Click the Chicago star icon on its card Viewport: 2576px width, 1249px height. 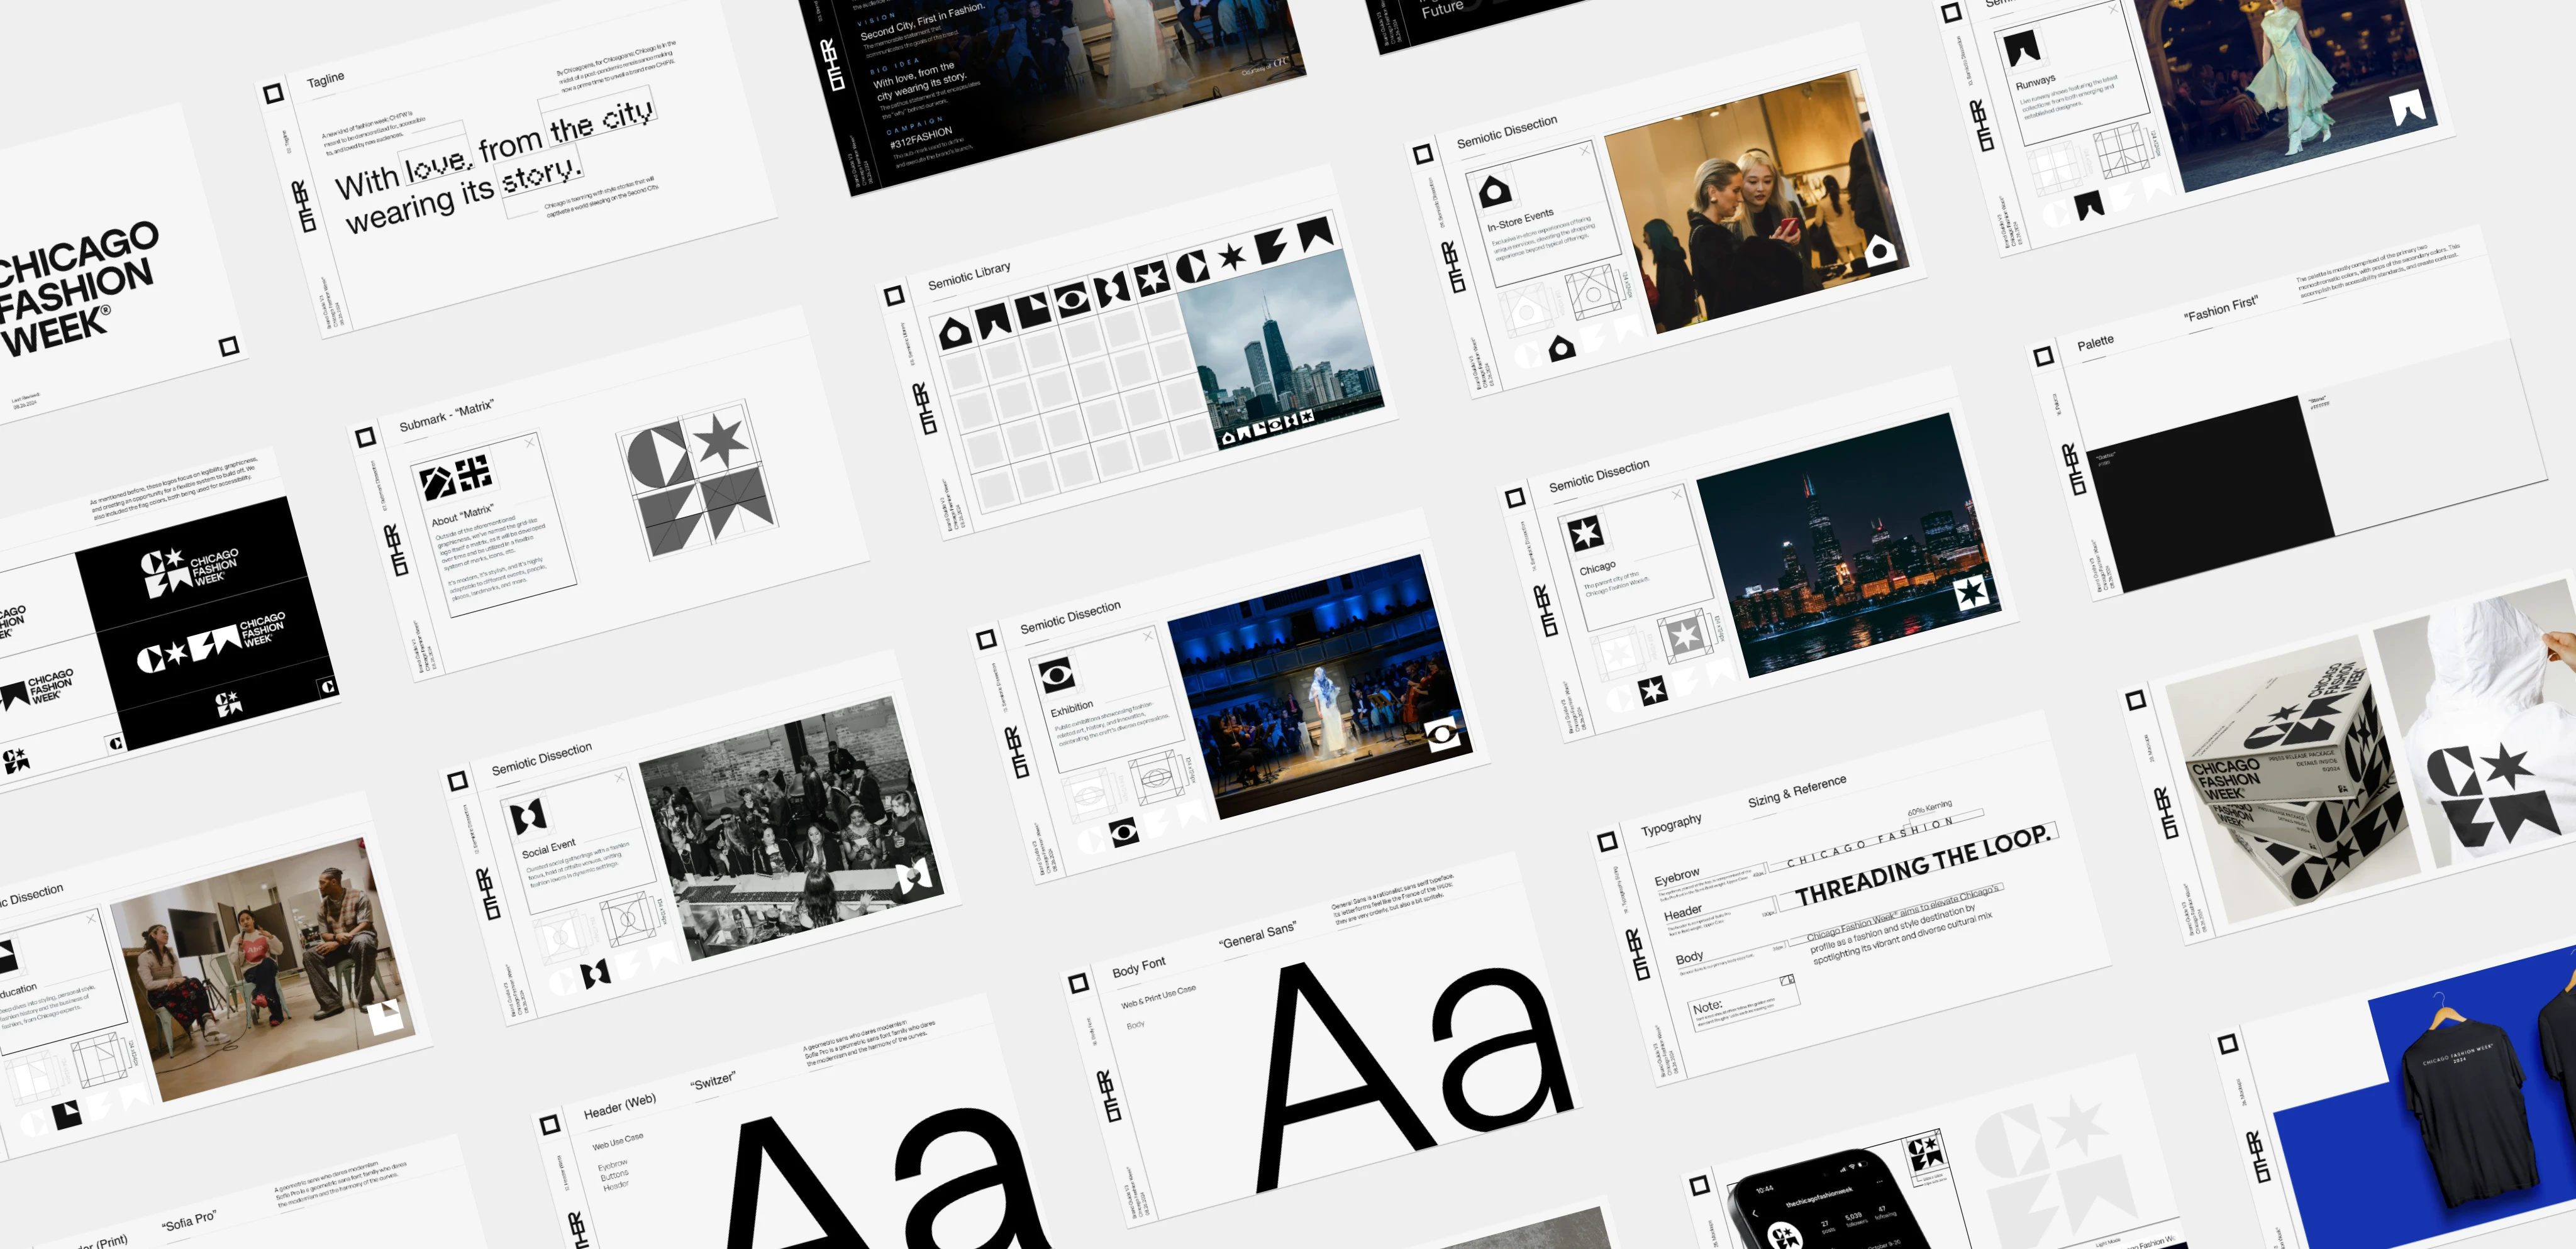coord(1585,532)
